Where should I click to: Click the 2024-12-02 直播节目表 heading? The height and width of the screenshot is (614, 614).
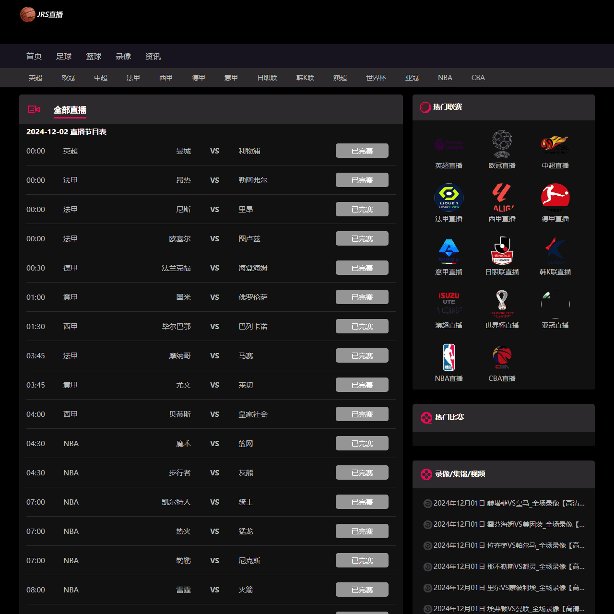pyautogui.click(x=66, y=132)
